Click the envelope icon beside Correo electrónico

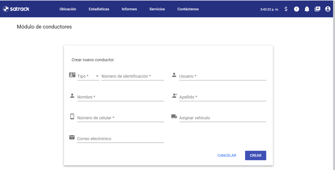coord(72,137)
